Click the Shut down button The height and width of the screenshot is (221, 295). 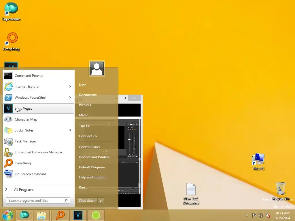click(x=87, y=201)
